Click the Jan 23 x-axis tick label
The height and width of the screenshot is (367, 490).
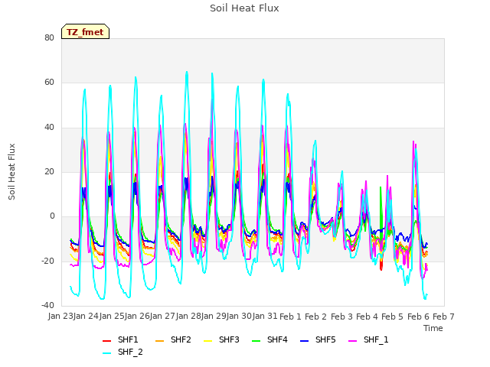pyautogui.click(x=60, y=316)
